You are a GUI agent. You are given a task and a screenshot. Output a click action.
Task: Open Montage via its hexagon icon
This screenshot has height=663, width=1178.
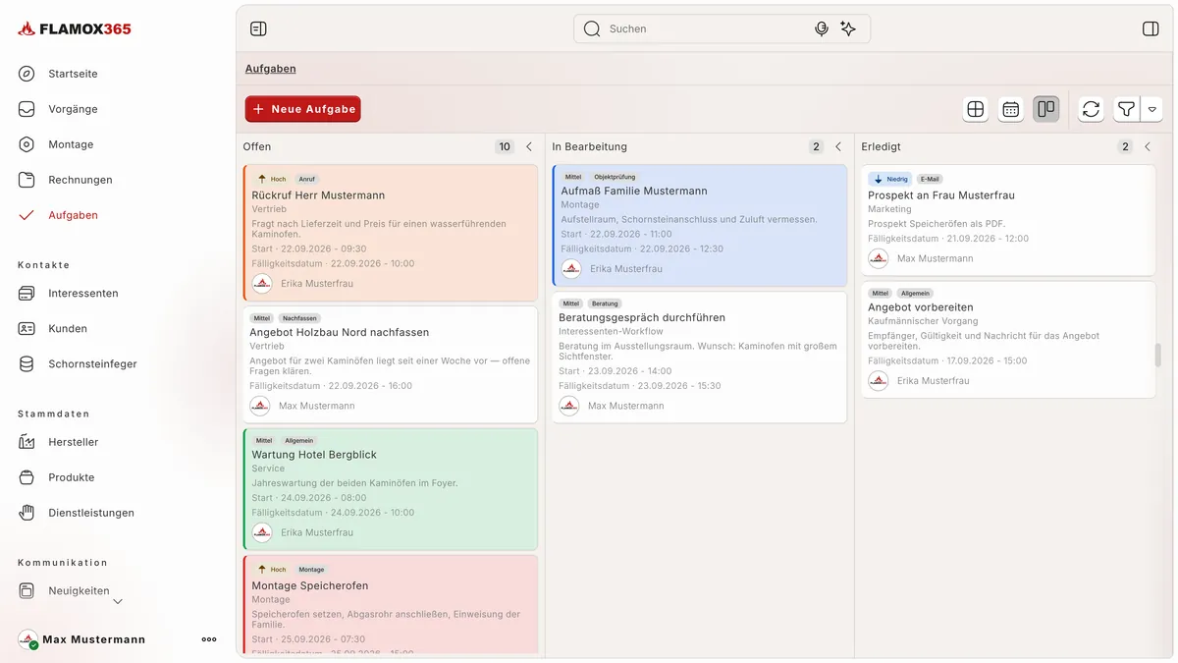tap(27, 144)
